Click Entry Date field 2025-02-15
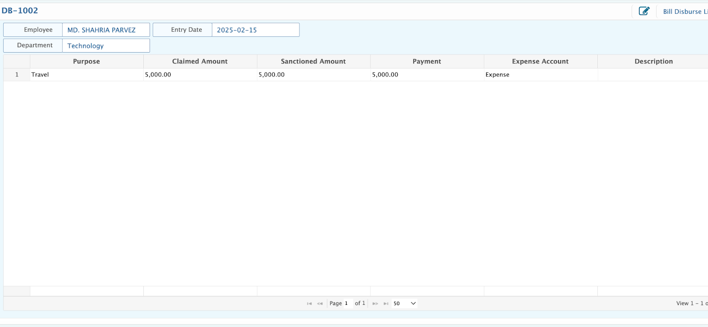 [255, 30]
